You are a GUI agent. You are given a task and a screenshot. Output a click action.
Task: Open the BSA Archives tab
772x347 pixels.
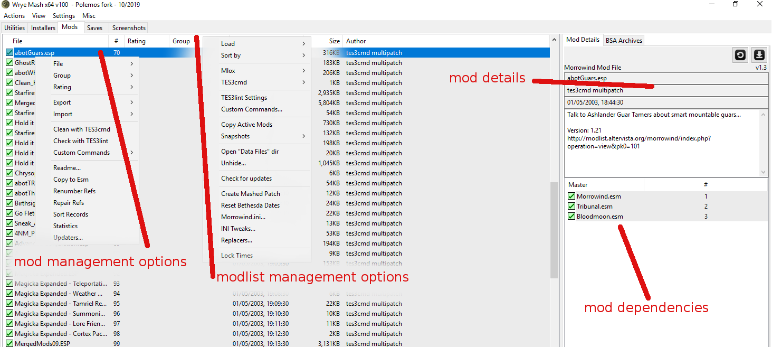(624, 41)
